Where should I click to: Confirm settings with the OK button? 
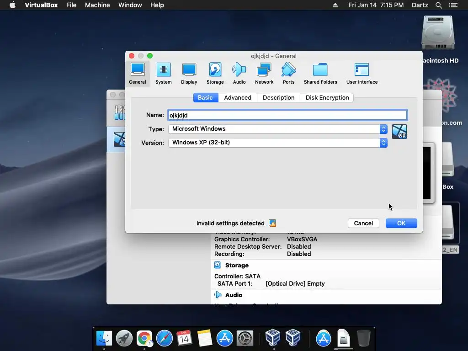click(401, 223)
